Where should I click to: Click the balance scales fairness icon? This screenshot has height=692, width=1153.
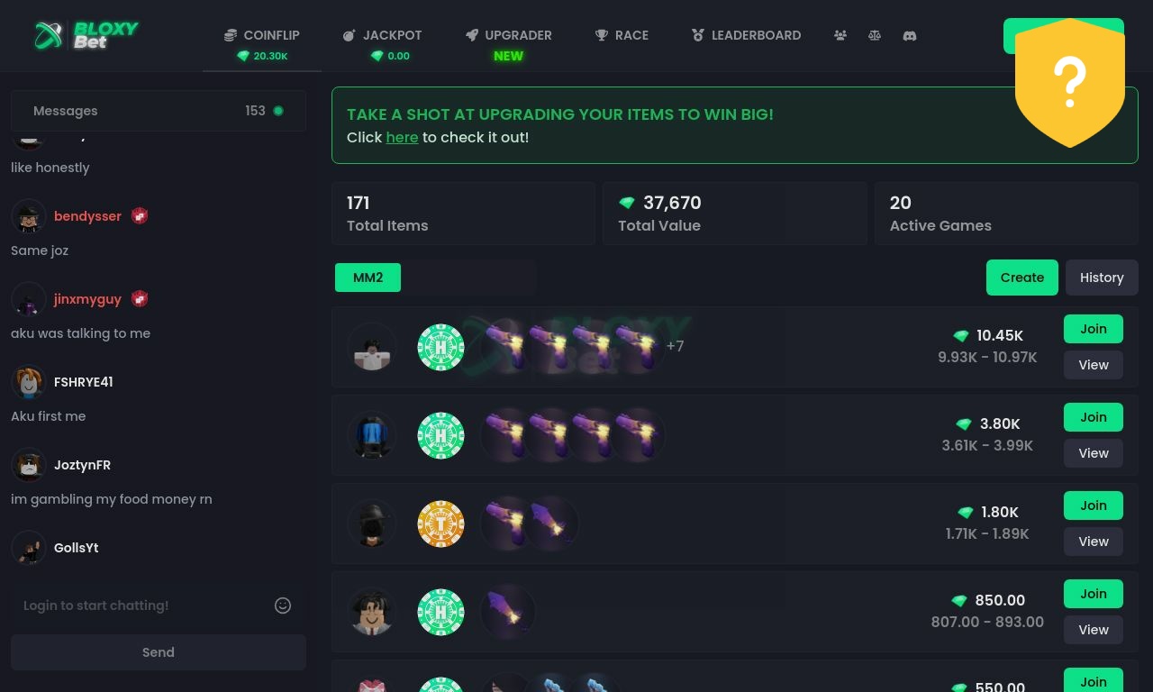(875, 35)
